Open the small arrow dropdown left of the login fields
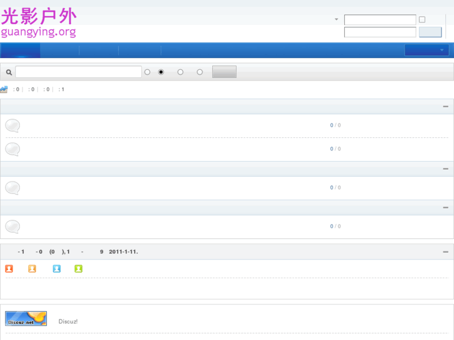Screen dimensions: 454x340 coord(336,19)
